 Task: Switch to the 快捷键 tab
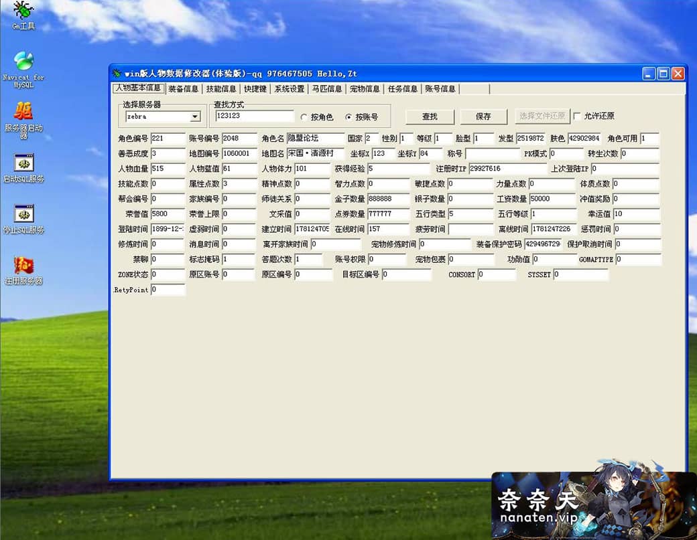pos(255,89)
